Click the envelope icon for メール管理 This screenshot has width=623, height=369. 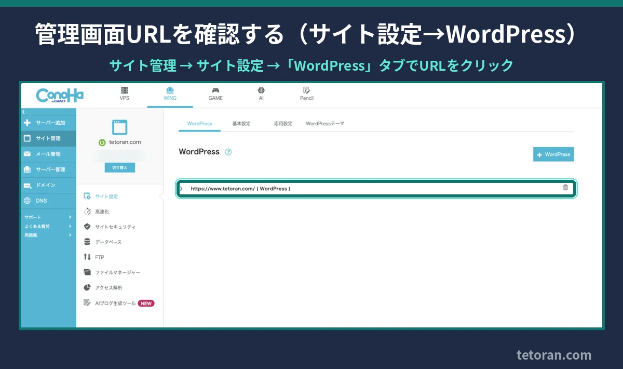[x=28, y=154]
